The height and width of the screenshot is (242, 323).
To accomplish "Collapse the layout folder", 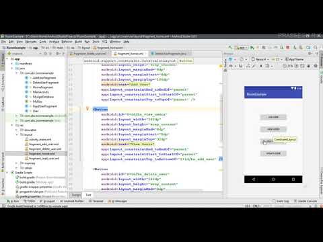I will coord(17,134).
